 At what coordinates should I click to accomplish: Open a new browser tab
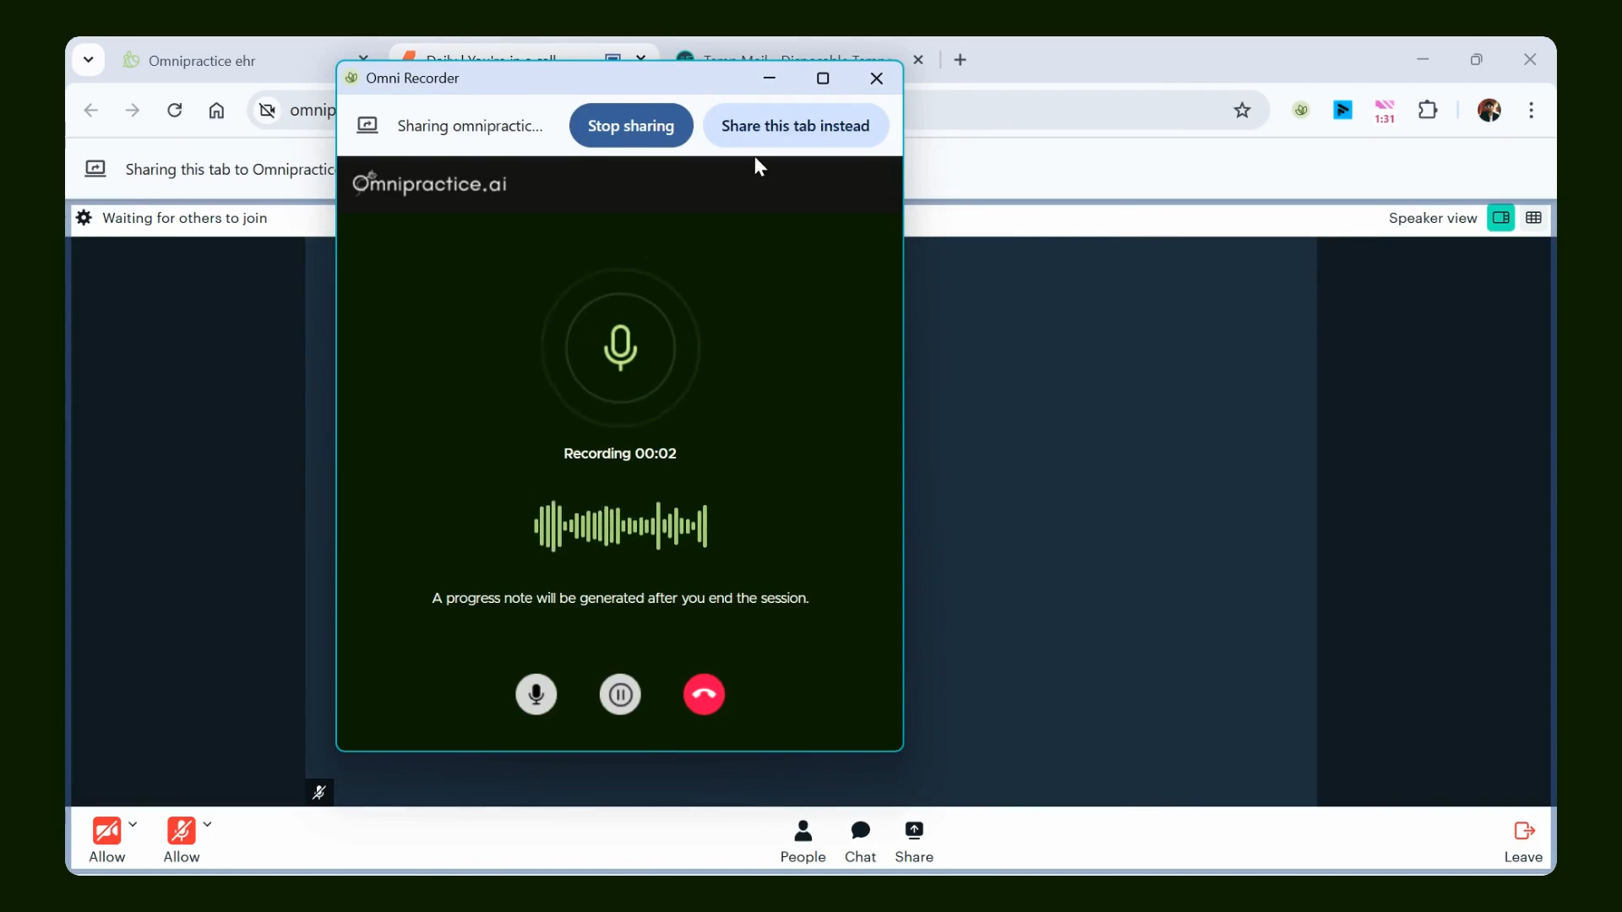(960, 60)
